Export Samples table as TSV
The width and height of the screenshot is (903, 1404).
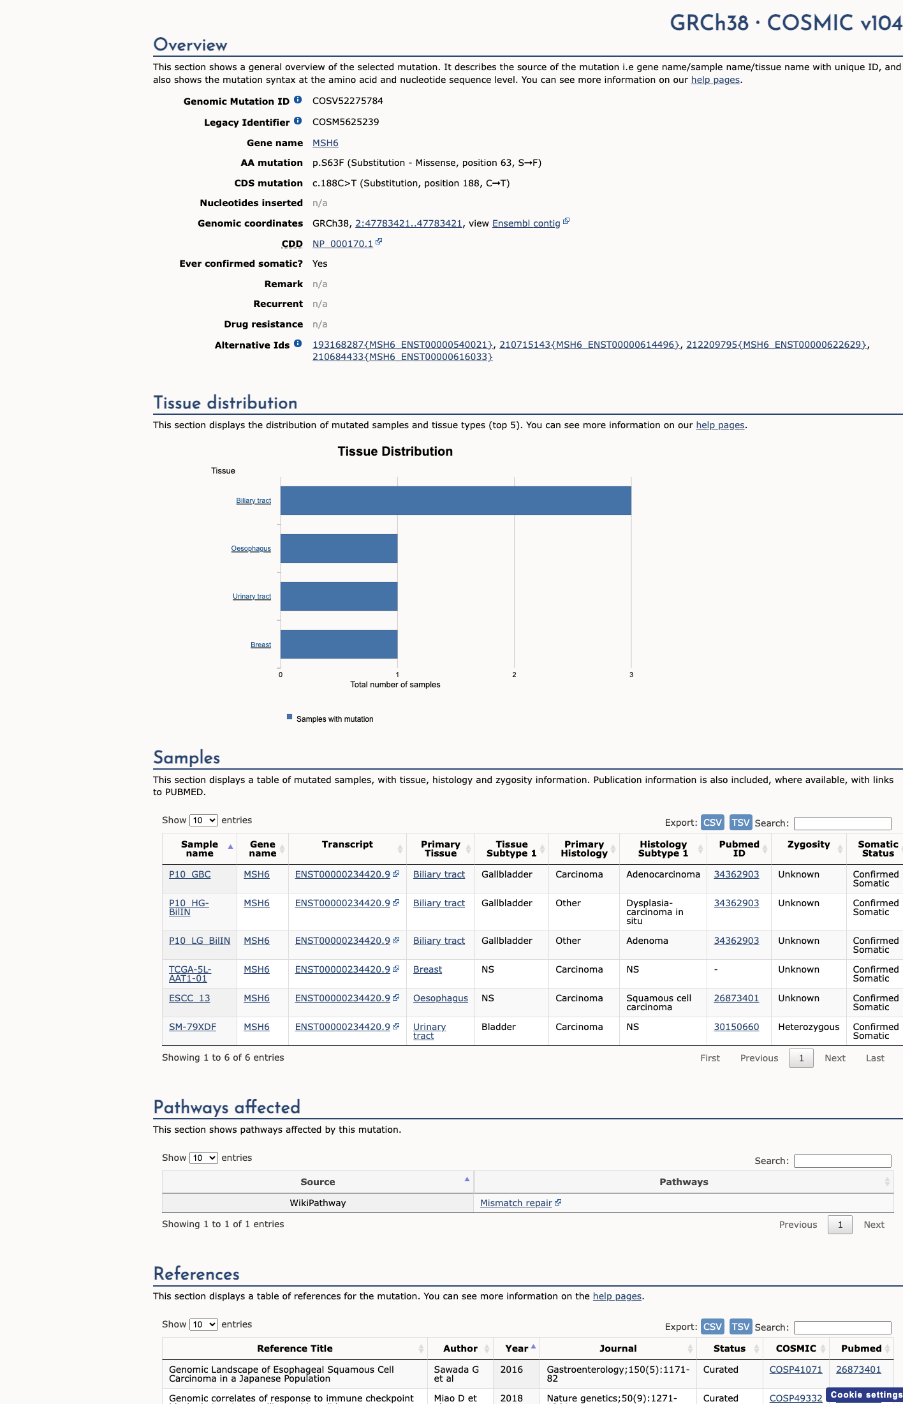click(740, 823)
